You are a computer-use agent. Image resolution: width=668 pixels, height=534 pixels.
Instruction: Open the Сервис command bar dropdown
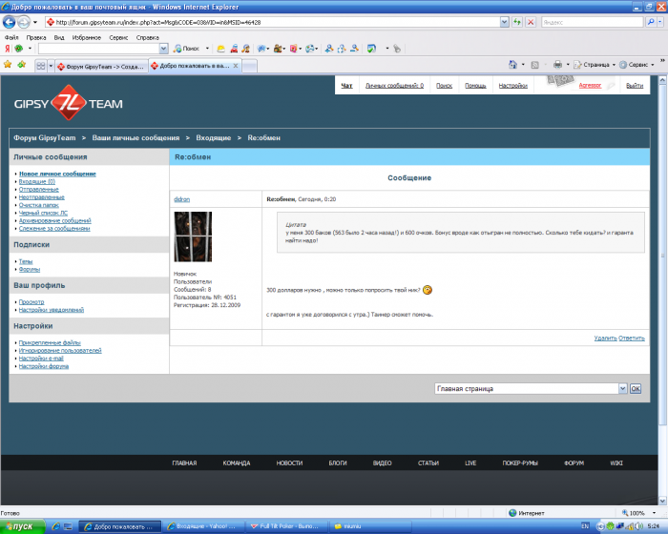click(x=637, y=65)
